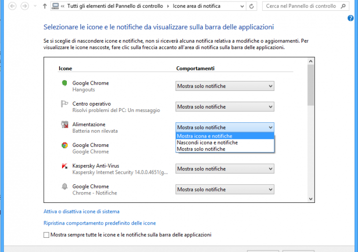Choose 'Mostra solo notifiche' in open list
Screen dimensions: 358x252
tap(225, 149)
